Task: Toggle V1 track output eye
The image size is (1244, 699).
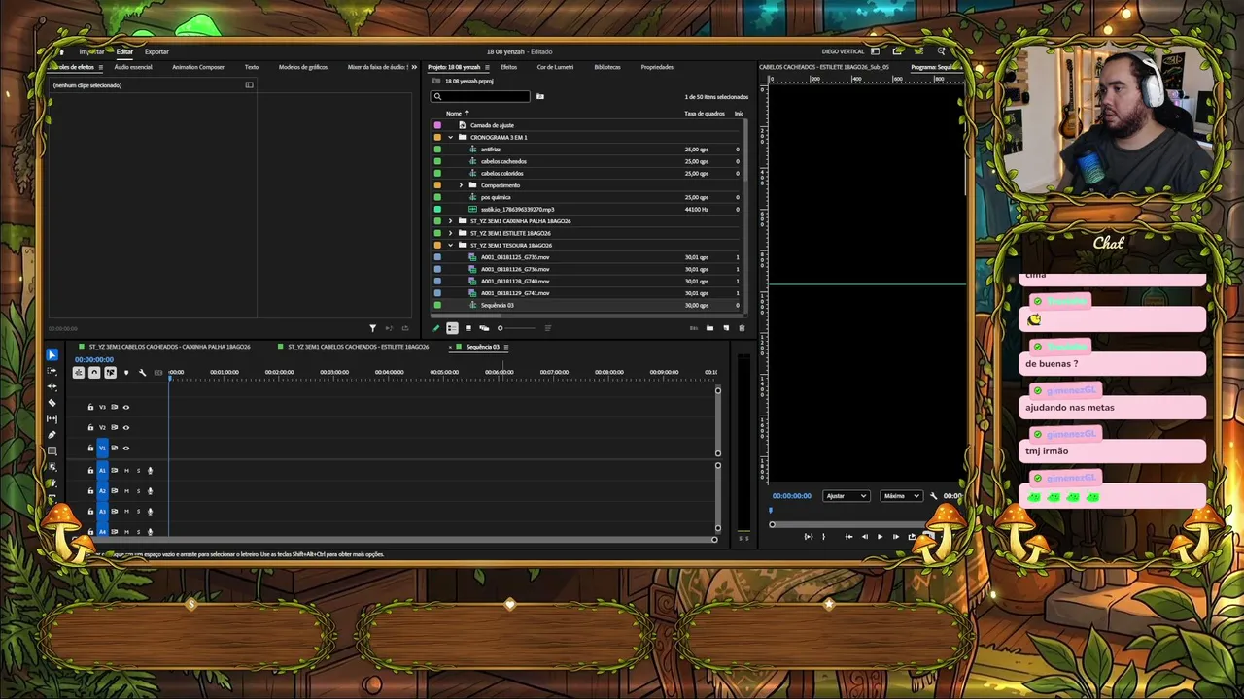Action: [x=125, y=448]
